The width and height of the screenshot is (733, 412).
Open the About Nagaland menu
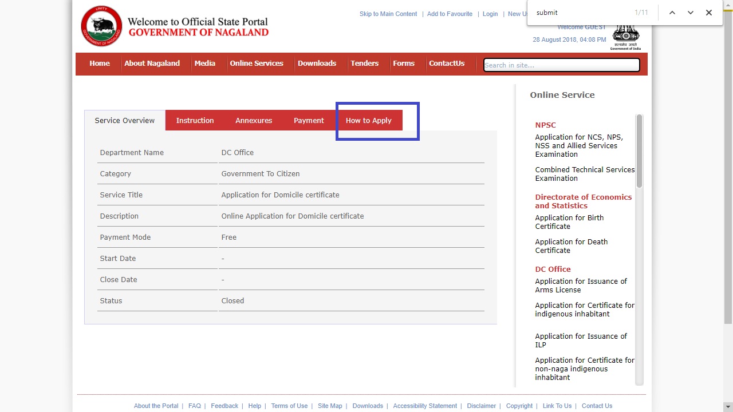152,64
